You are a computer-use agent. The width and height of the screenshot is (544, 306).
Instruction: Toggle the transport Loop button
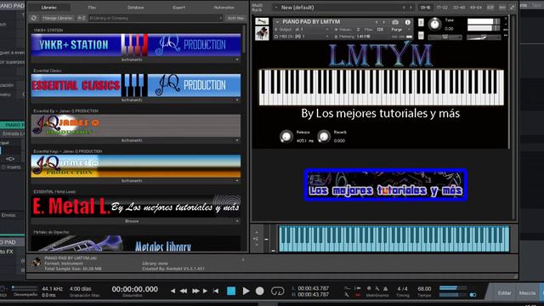click(x=277, y=291)
